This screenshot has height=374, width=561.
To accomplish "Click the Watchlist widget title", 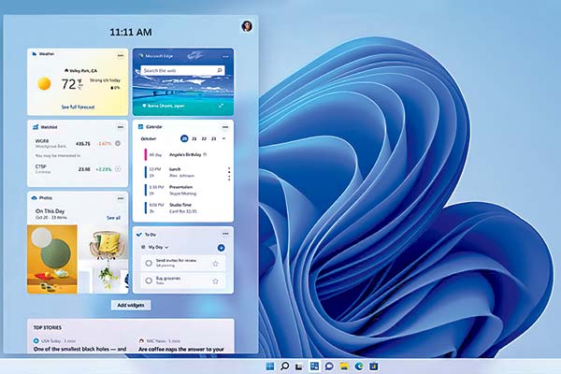I will (49, 127).
